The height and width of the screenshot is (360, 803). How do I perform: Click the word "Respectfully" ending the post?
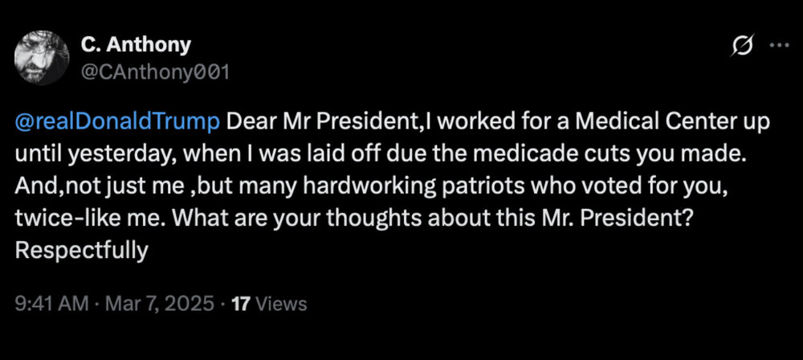click(x=83, y=251)
